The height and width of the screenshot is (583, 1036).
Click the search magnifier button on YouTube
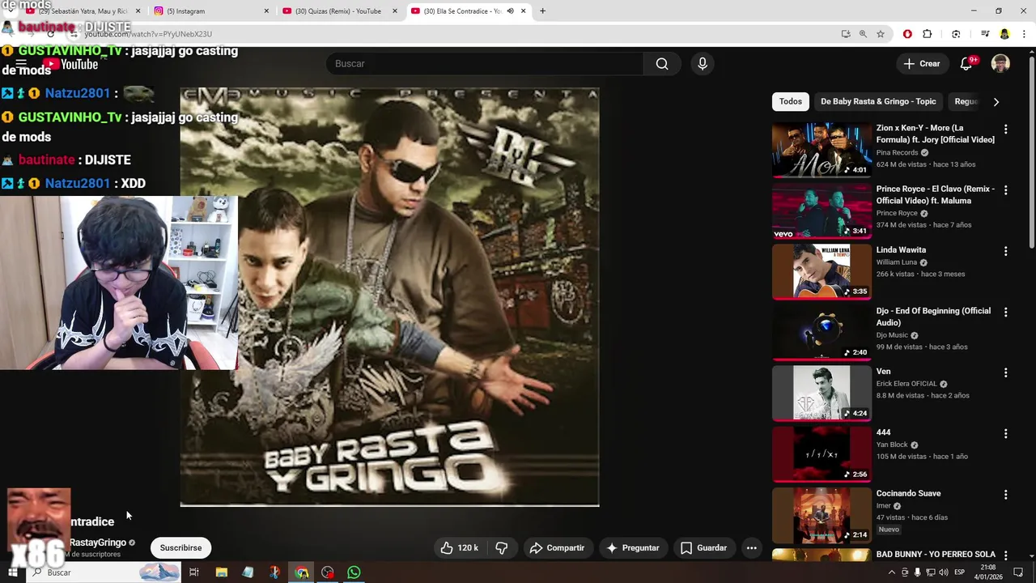(662, 64)
